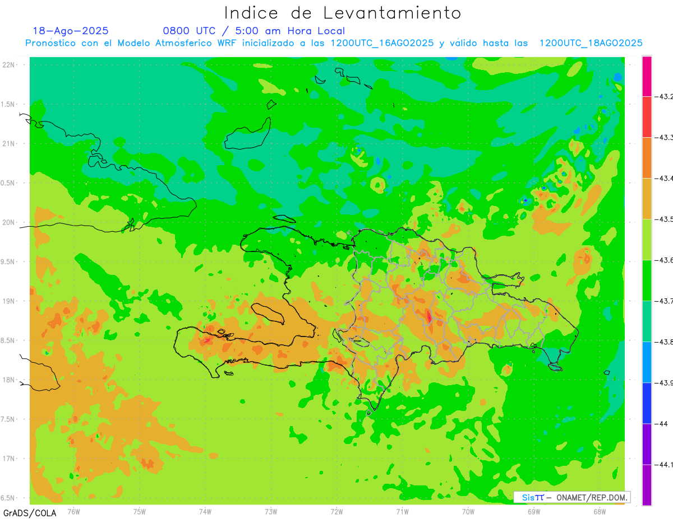Click the dark blue swatch between -43.9 and -44
Screen dimensions: 673x519
click(x=647, y=403)
